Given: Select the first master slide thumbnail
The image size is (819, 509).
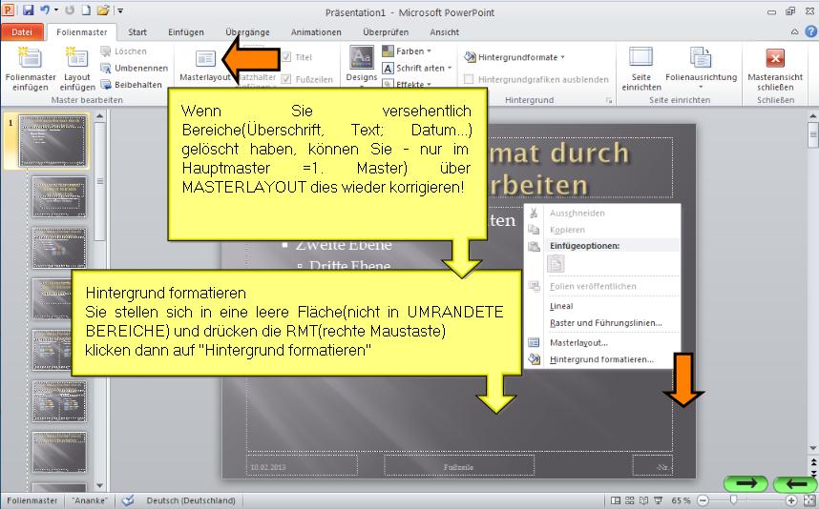Looking at the screenshot, I should tap(53, 141).
